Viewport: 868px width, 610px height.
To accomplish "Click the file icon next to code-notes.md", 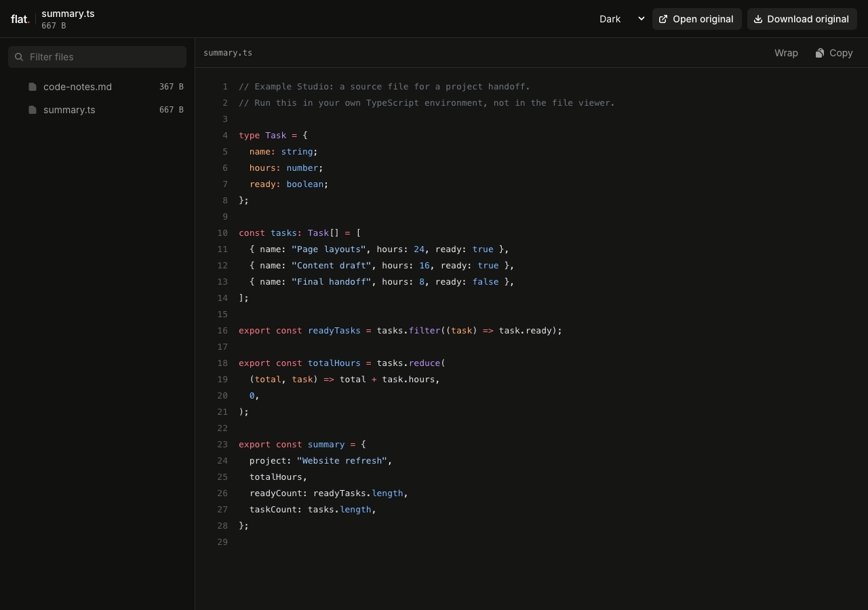I will click(33, 87).
